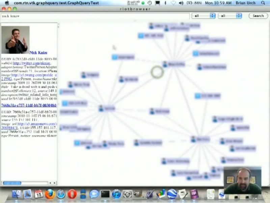Viewport: 270px width, 203px height.
Task: Open Opera browser in the dock
Action: (x=72, y=194)
